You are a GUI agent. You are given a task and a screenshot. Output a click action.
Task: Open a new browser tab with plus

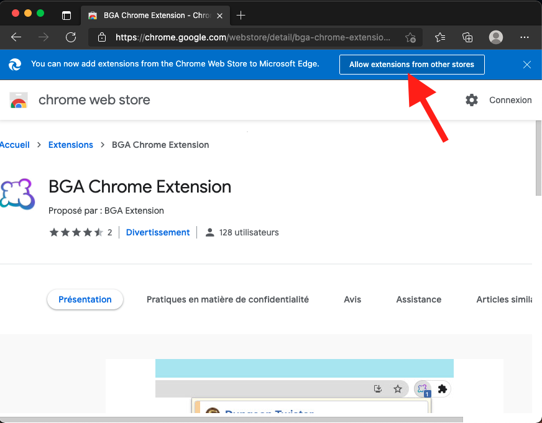[241, 16]
